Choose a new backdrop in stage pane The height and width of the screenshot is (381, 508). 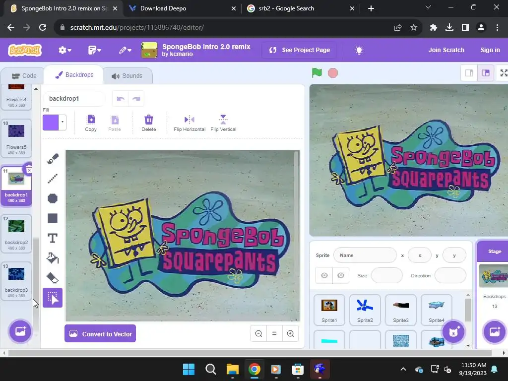(494, 332)
